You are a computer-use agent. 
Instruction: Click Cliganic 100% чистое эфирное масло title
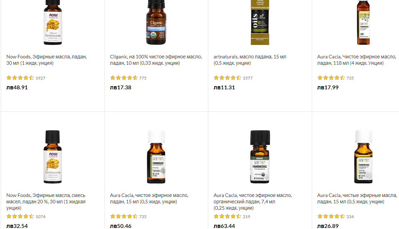tap(156, 60)
